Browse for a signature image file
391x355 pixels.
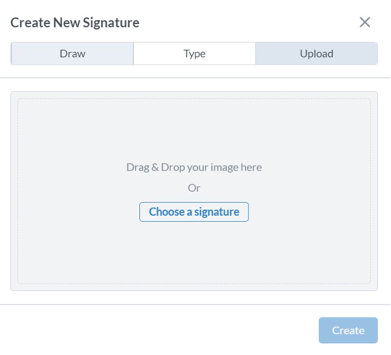(194, 212)
